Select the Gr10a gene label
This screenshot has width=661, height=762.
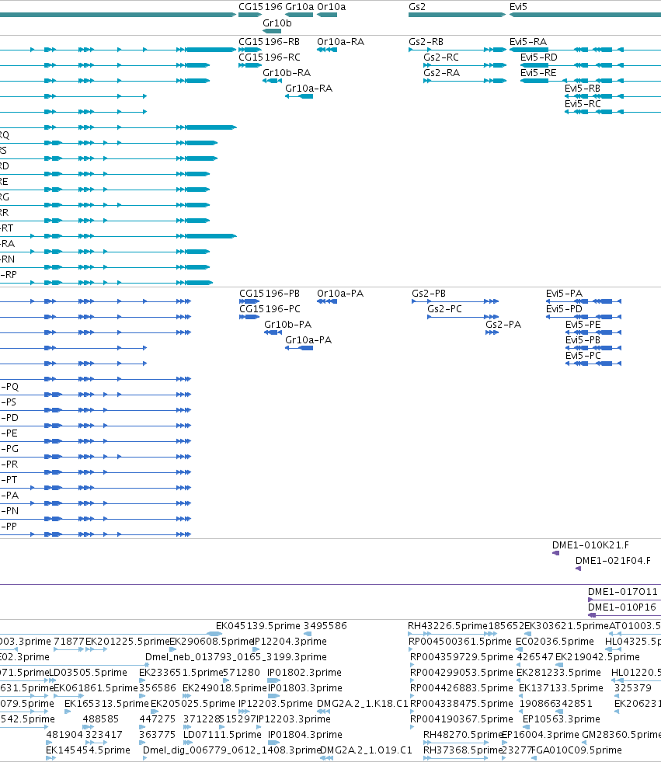(299, 7)
